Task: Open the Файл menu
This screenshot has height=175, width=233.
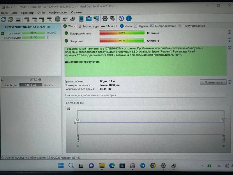Action: click(4, 13)
